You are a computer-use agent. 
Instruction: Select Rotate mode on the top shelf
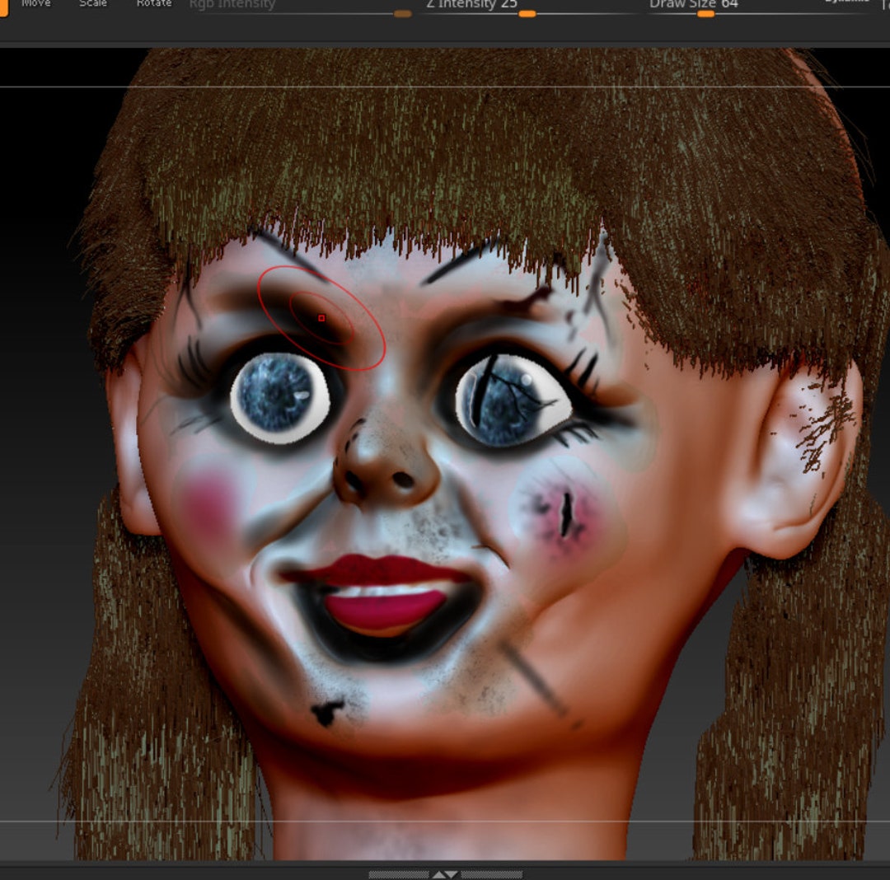pyautogui.click(x=152, y=3)
